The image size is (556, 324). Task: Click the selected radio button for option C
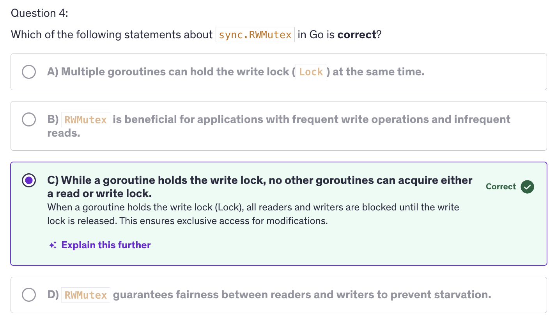tap(29, 180)
